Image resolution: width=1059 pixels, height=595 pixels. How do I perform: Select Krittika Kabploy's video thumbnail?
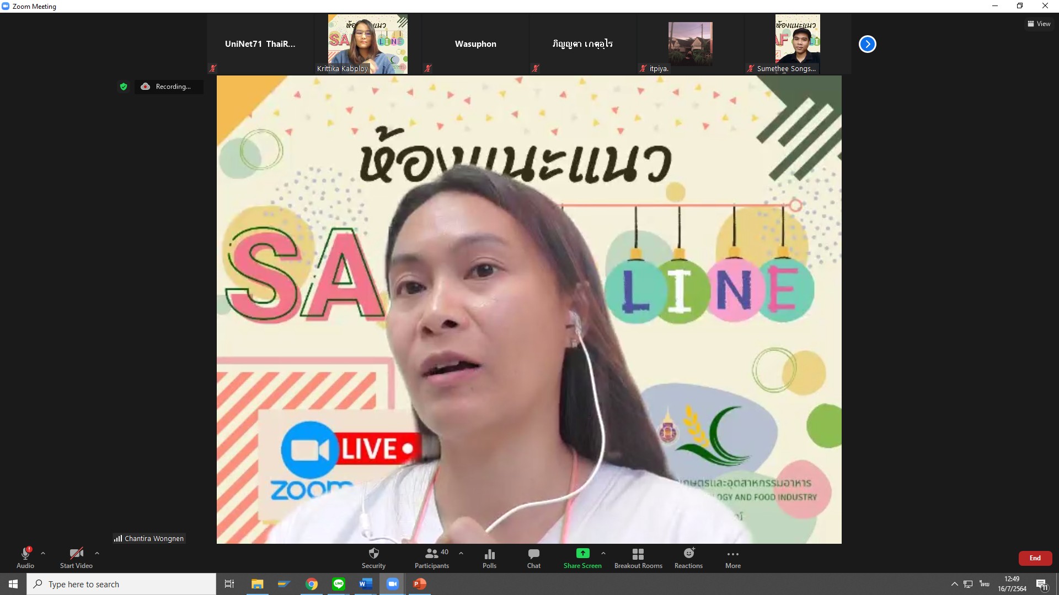(367, 44)
